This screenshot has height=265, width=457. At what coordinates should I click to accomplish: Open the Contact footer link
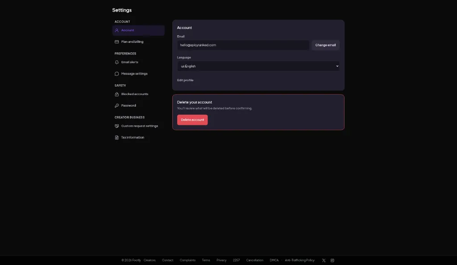click(x=168, y=261)
